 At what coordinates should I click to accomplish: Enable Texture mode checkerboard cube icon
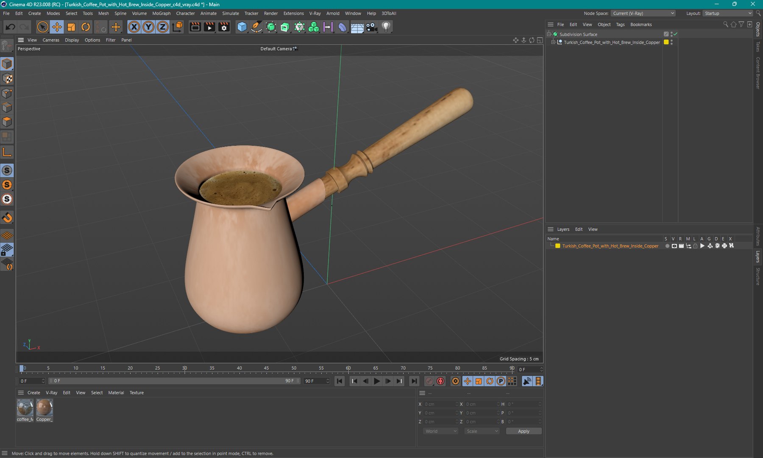coord(7,79)
